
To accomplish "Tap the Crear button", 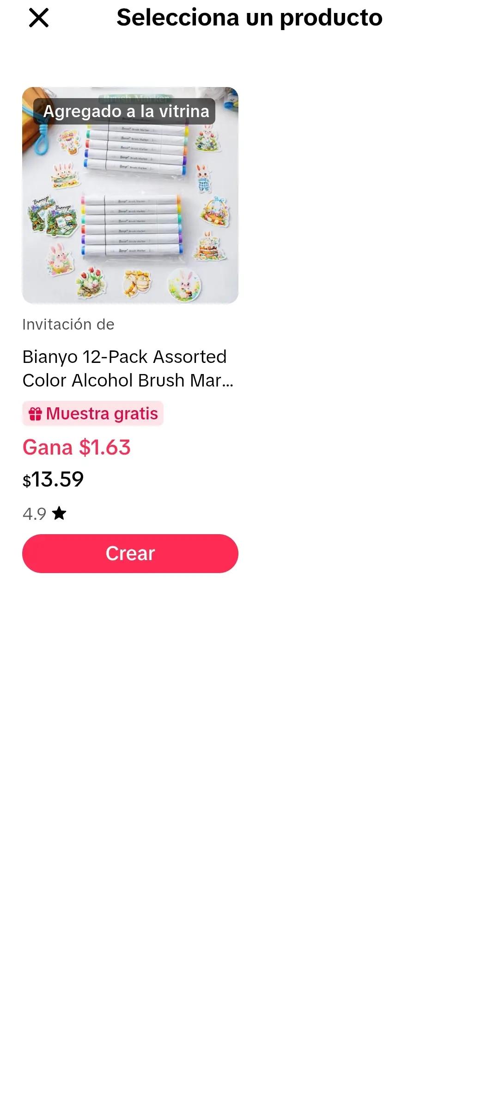I will (130, 553).
